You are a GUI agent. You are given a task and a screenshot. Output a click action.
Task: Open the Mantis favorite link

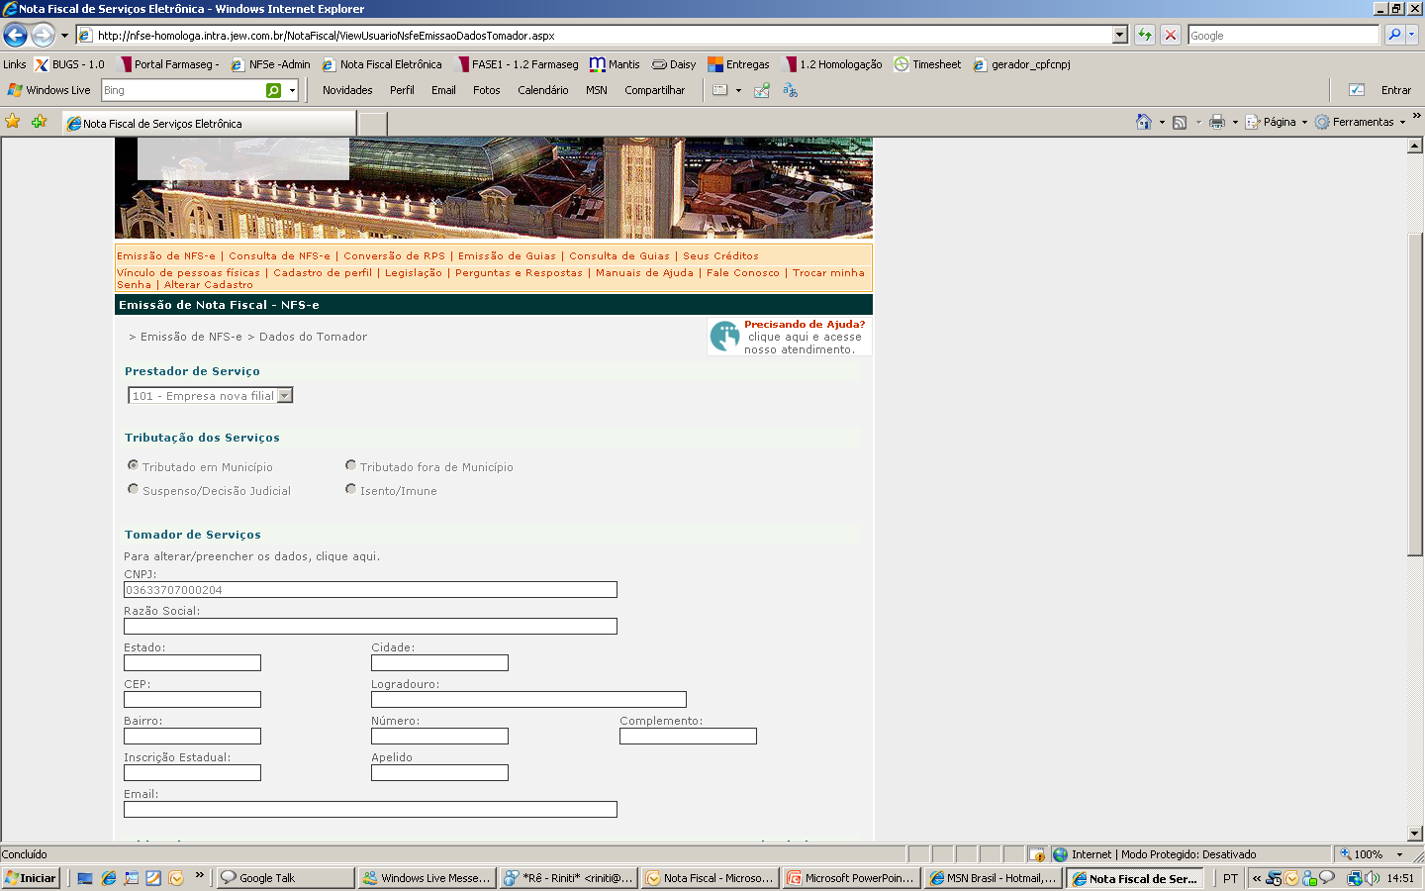(x=615, y=64)
